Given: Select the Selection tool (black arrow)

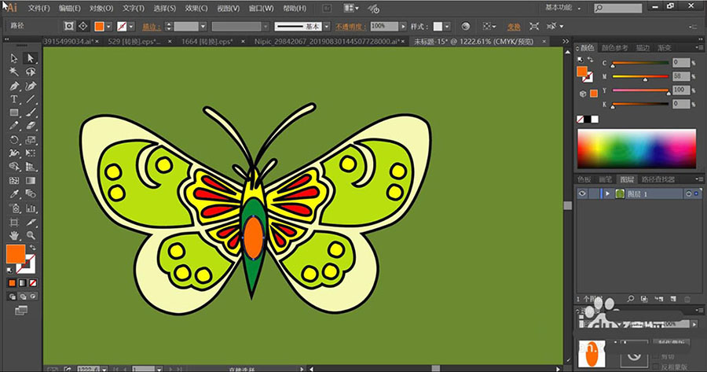Looking at the screenshot, I should [x=14, y=58].
